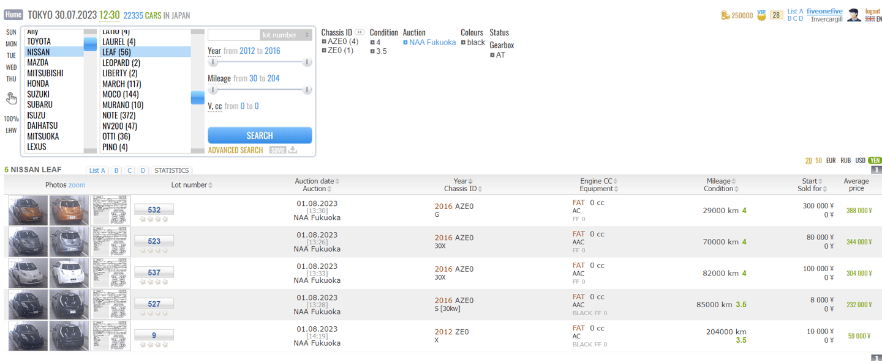Open the B list tab above results
882x361 pixels.
click(116, 170)
